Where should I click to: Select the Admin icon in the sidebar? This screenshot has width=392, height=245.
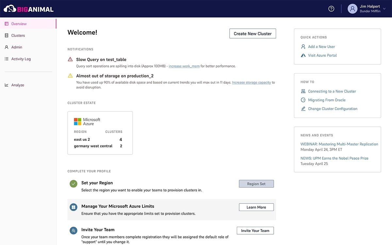click(7, 47)
